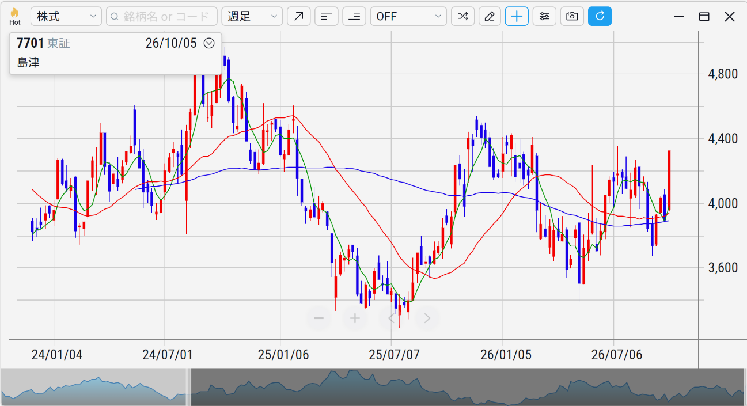This screenshot has height=406, width=747.
Task: Minimize the chart window
Action: [x=678, y=16]
